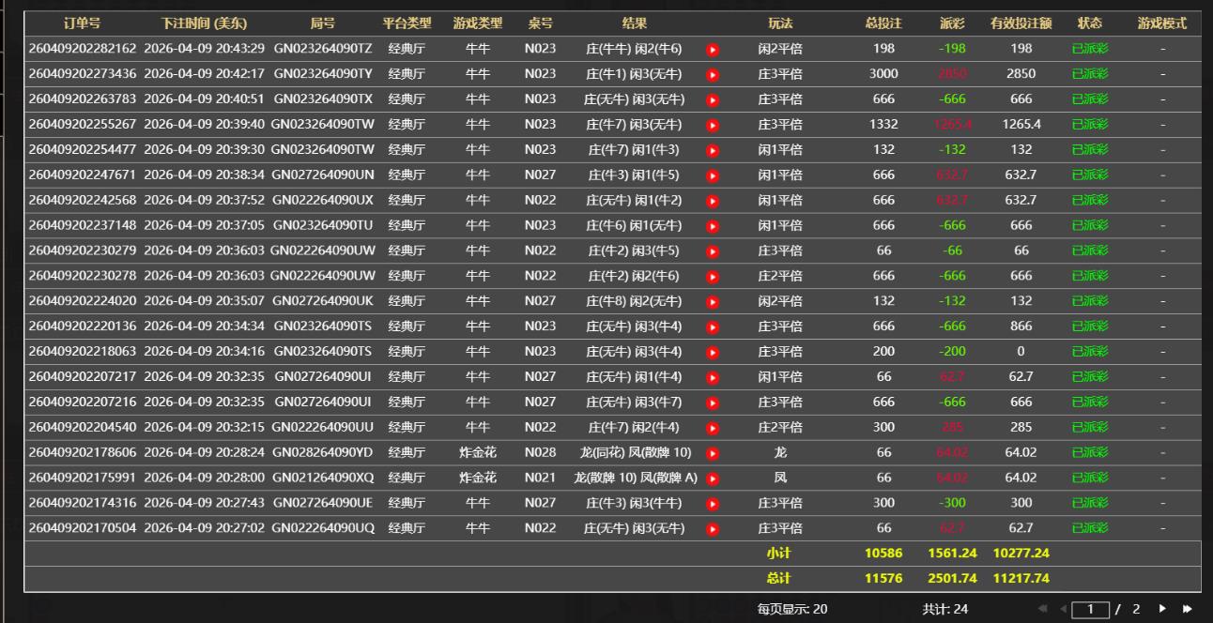Click the page number input box
Image resolution: width=1213 pixels, height=623 pixels.
tap(1090, 609)
